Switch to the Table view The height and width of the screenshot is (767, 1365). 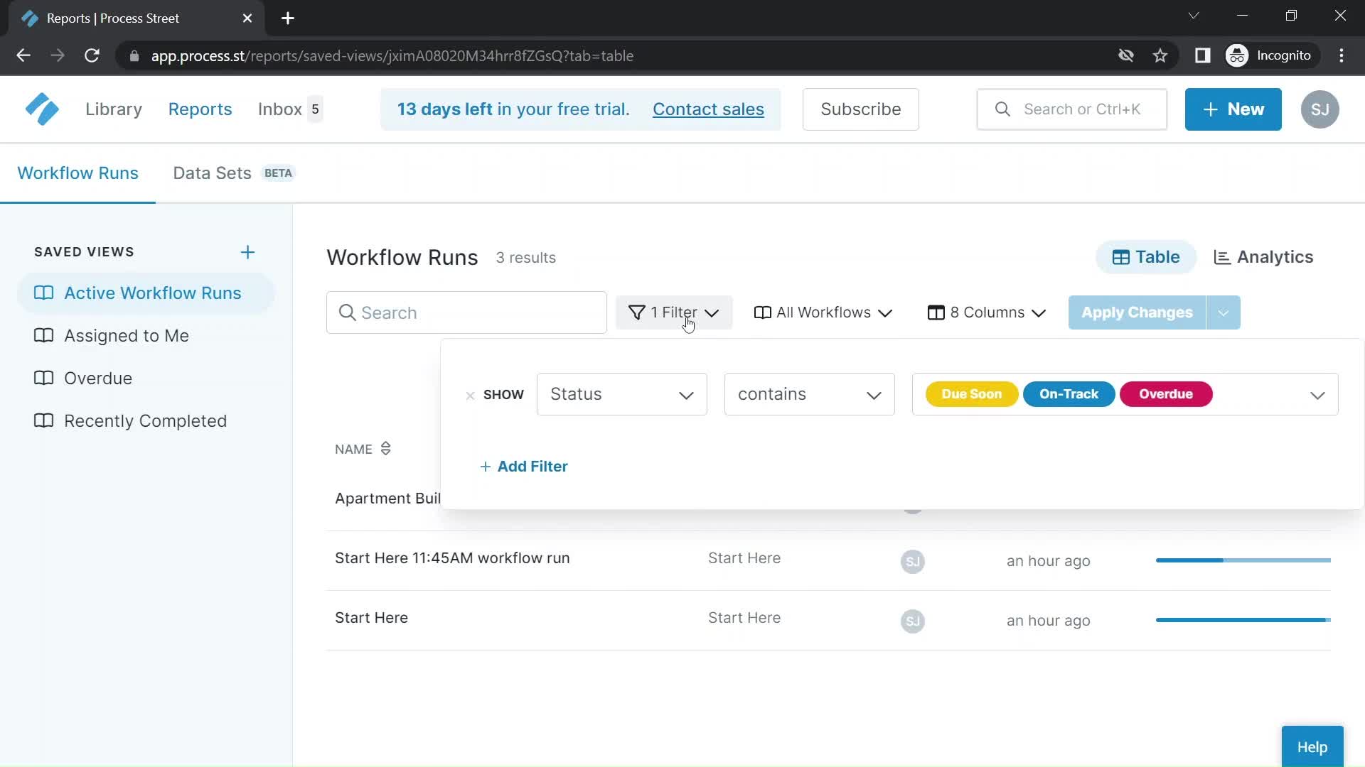point(1145,257)
